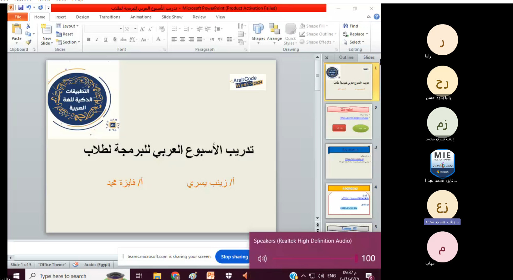513x280 pixels.
Task: Toggle italic formatting
Action: 97,39
